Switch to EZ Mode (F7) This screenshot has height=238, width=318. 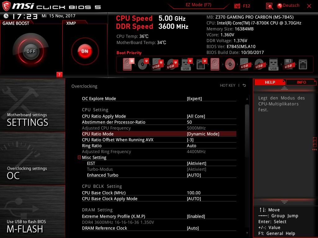198,5
